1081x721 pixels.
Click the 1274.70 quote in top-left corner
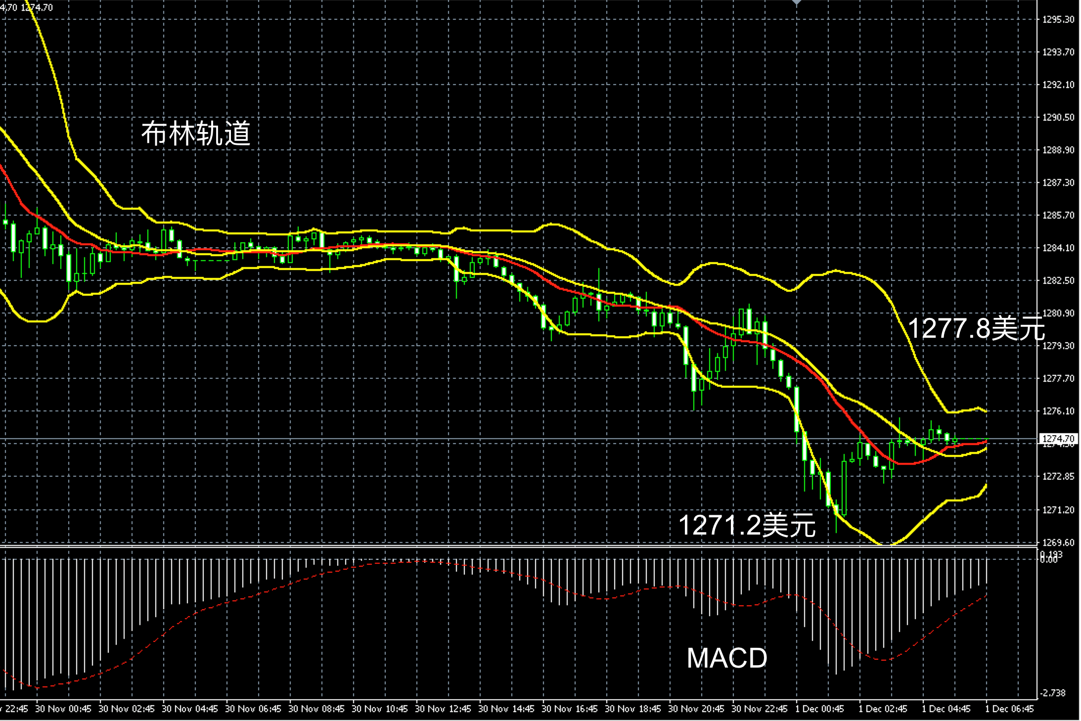pyautogui.click(x=37, y=7)
